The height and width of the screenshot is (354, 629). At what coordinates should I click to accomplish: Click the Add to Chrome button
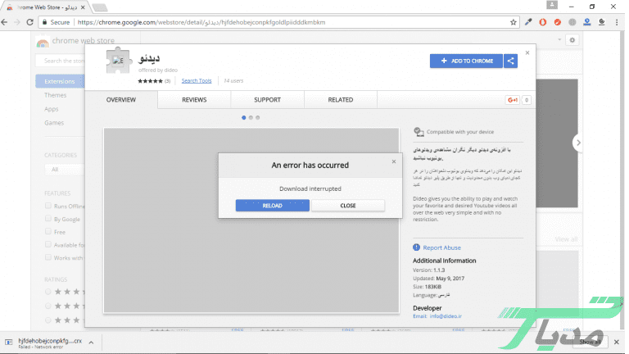(x=466, y=61)
